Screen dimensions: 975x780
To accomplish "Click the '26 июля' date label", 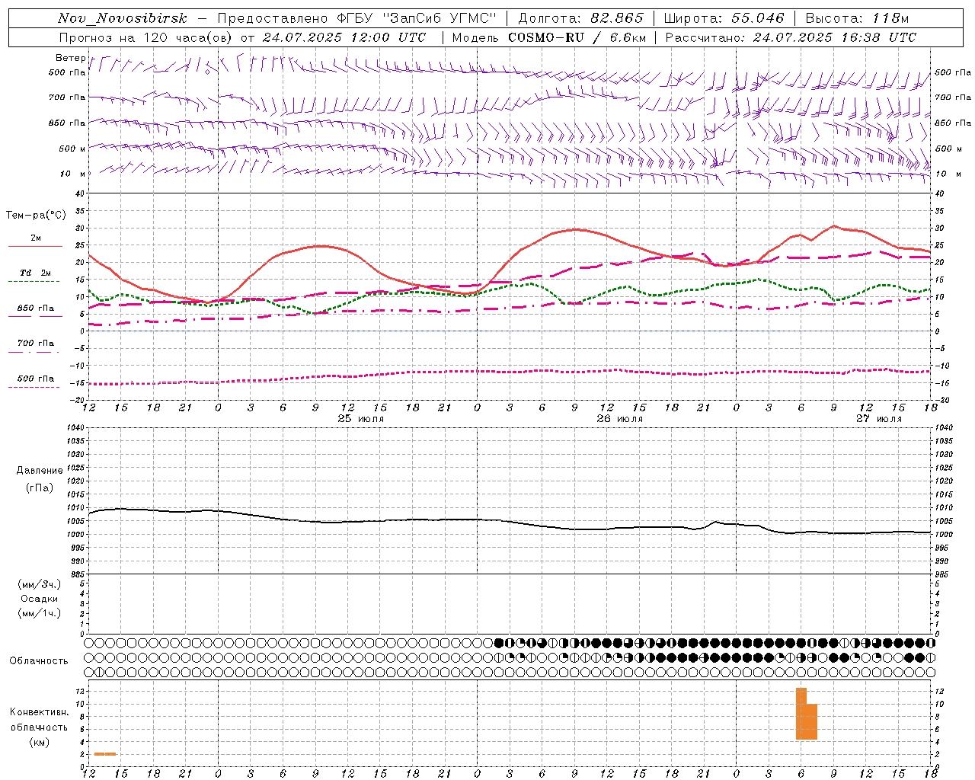I will (x=620, y=419).
